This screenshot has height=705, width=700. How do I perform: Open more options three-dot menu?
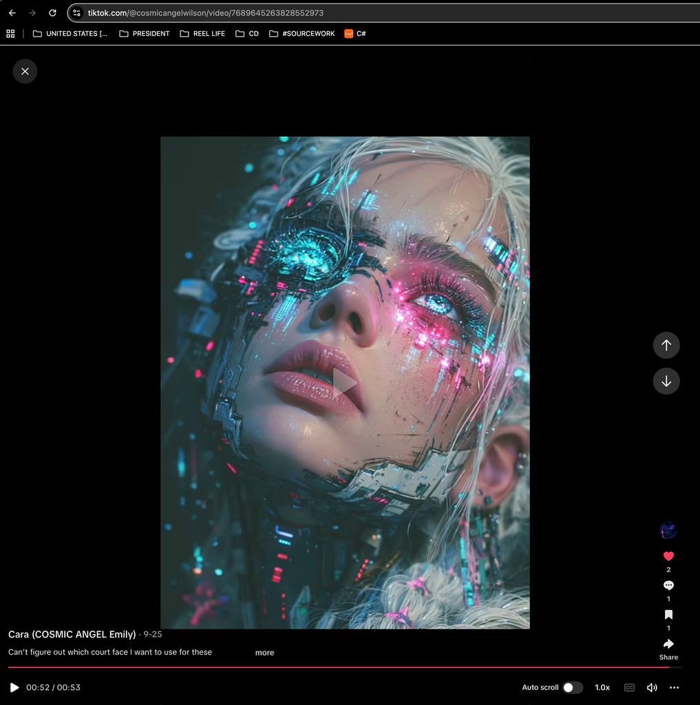674,688
